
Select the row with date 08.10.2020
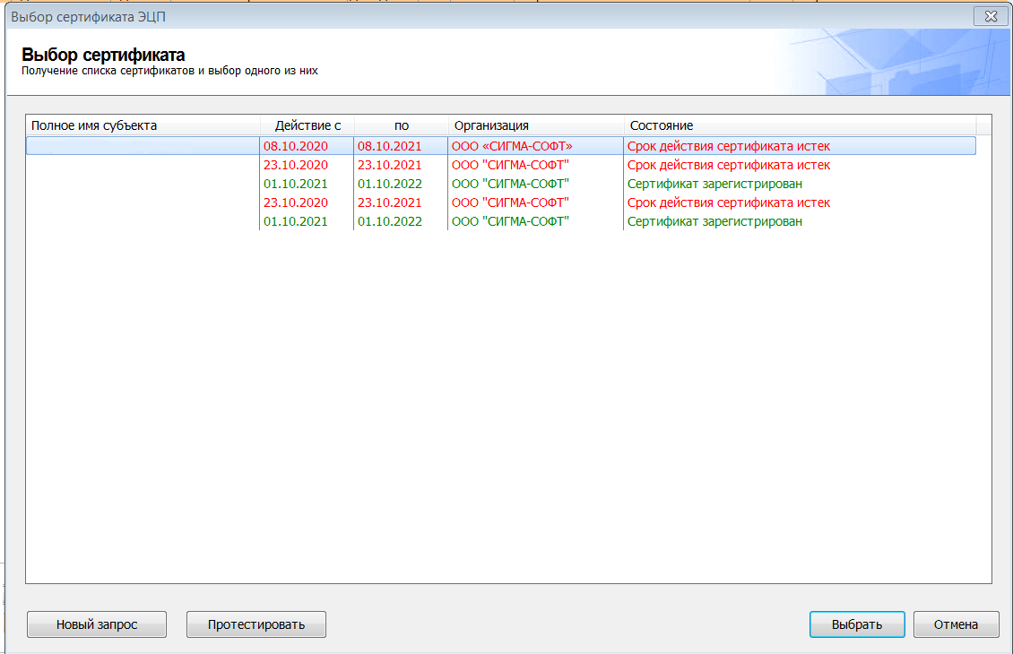pyautogui.click(x=501, y=146)
